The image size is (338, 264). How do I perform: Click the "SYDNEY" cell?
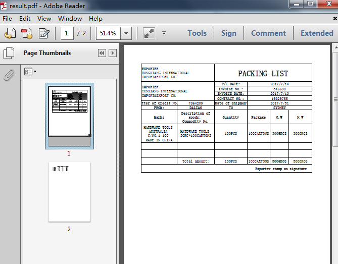[x=279, y=108]
